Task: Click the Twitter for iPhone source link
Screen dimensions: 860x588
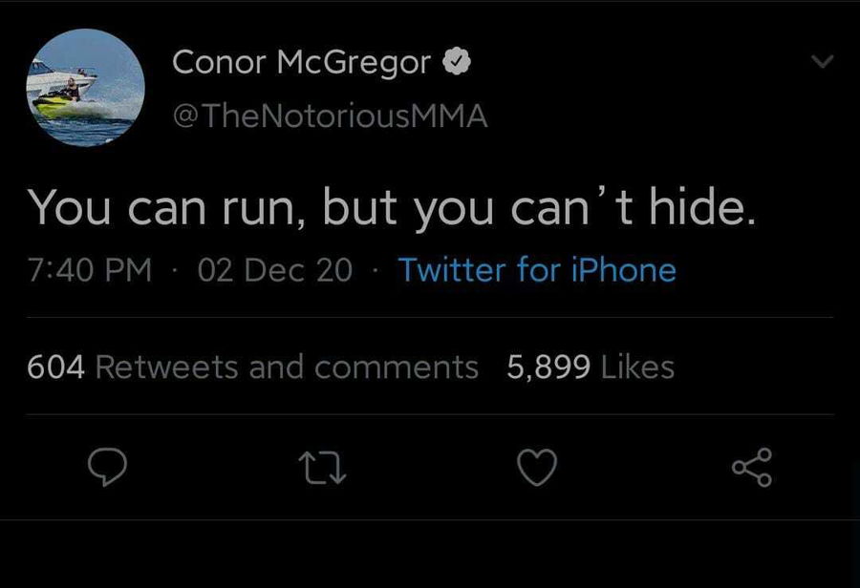Action: click(x=536, y=270)
